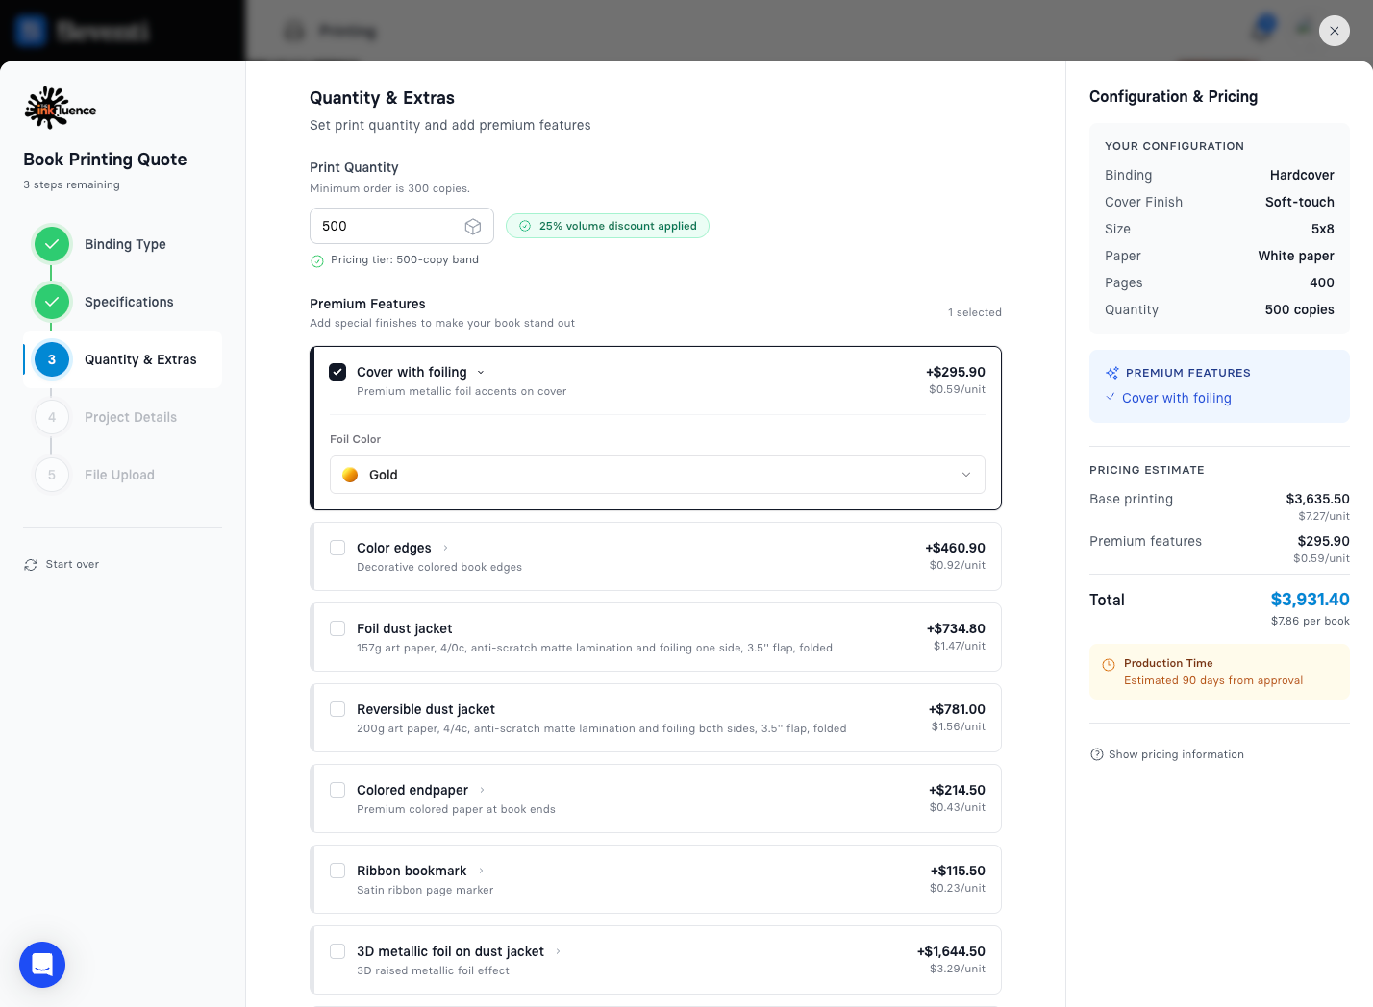Click the discount badge check icon
The width and height of the screenshot is (1373, 1007).
(x=525, y=226)
